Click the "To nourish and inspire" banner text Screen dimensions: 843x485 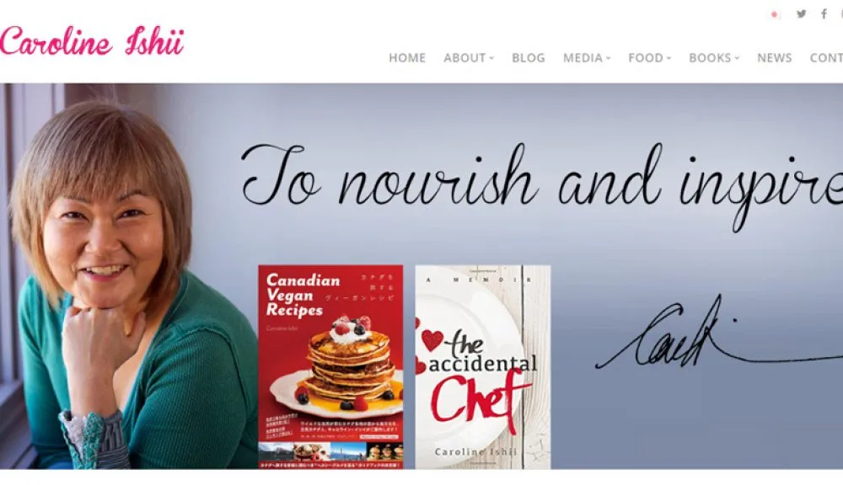pos(542,182)
